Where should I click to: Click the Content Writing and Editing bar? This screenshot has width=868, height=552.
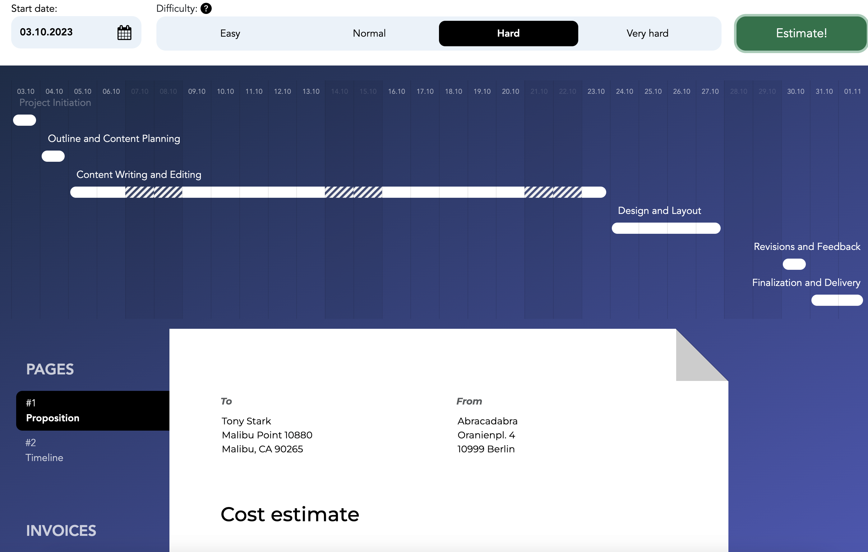(x=338, y=192)
